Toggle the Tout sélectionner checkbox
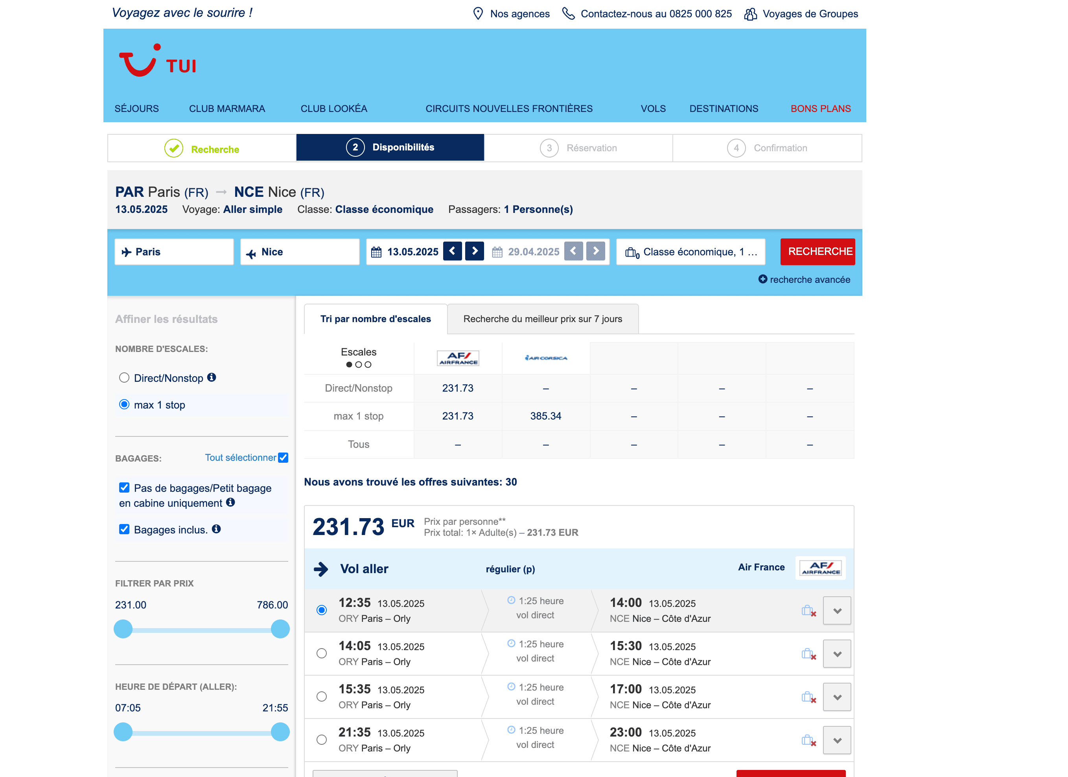 click(x=283, y=458)
